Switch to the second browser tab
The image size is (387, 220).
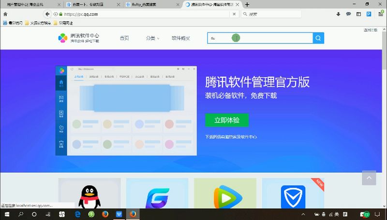pos(93,4)
